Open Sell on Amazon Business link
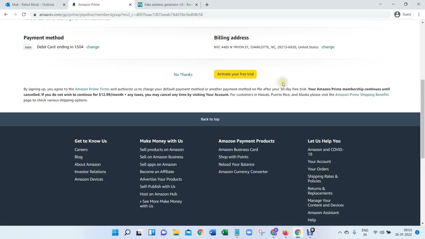This screenshot has width=425, height=239. [161, 157]
